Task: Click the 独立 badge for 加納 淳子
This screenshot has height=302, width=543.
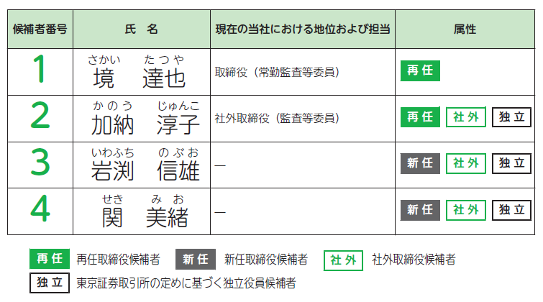Action: coord(511,117)
